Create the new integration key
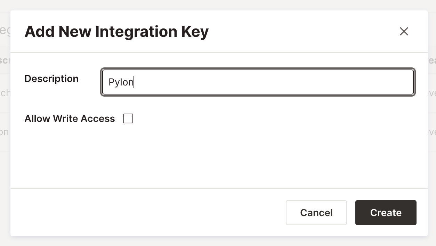 386,213
